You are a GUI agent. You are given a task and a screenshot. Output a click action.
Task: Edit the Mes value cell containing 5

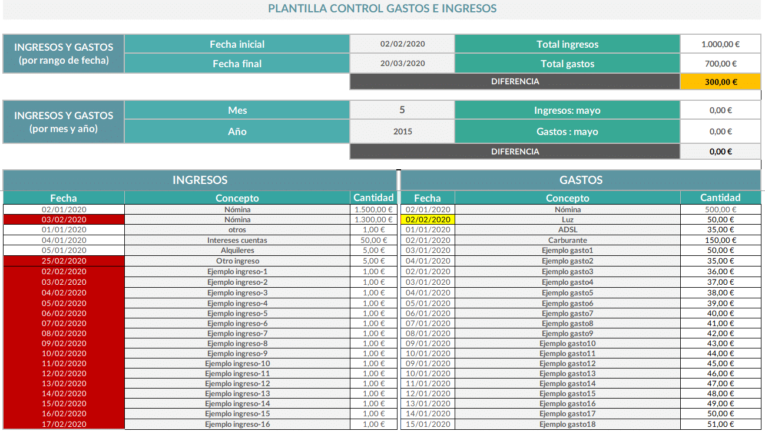(x=402, y=110)
